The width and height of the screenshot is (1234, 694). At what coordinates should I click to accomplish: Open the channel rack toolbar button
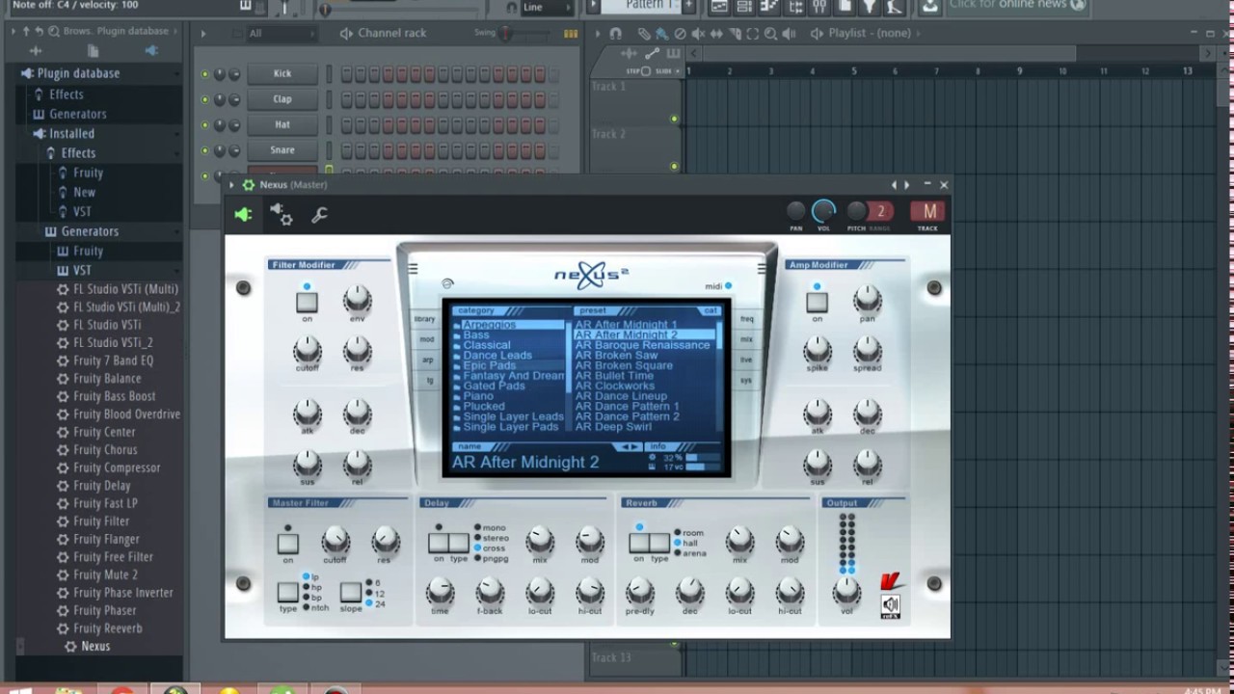[744, 6]
